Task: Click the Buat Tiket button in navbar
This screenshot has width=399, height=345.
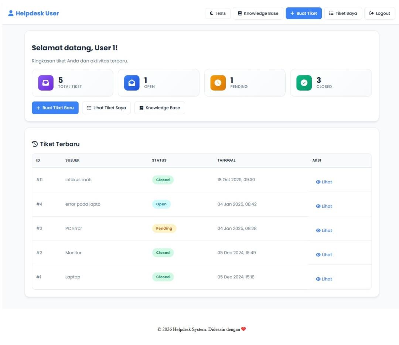Action: point(304,13)
